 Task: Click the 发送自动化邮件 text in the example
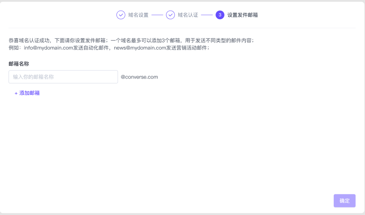(x=91, y=48)
